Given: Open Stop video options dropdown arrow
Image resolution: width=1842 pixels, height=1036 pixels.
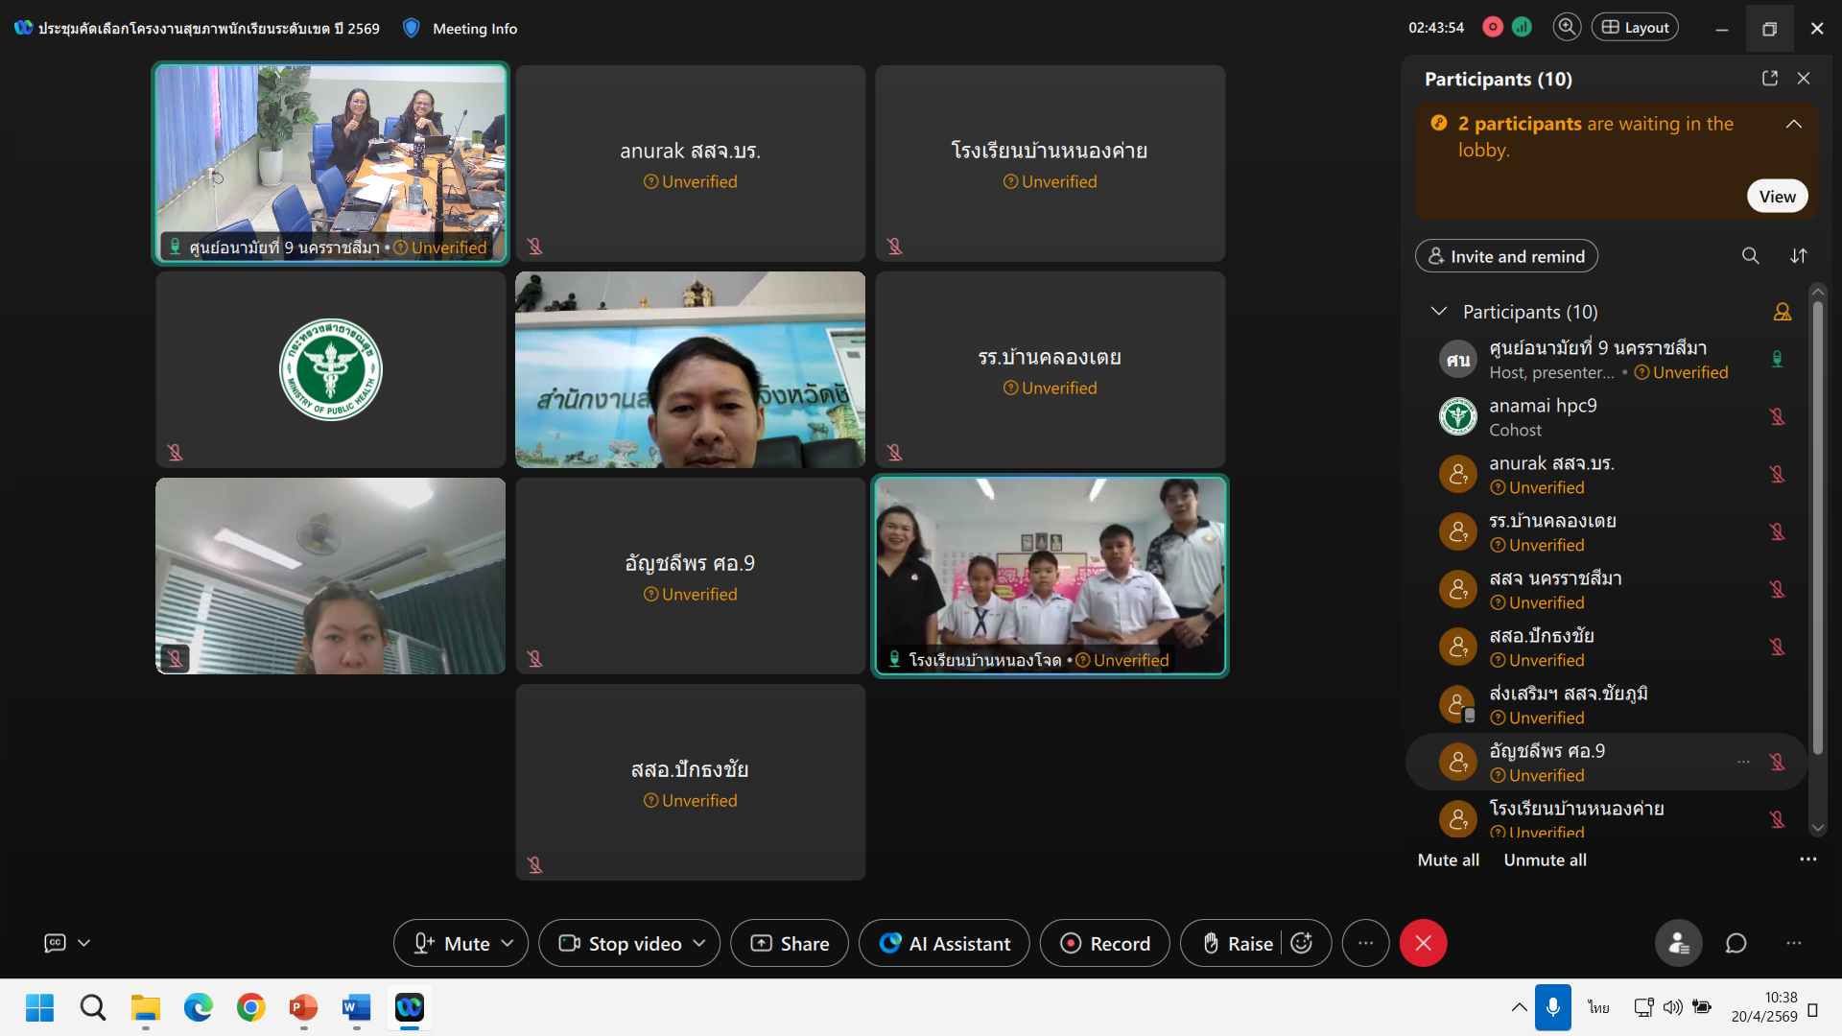Looking at the screenshot, I should [699, 944].
